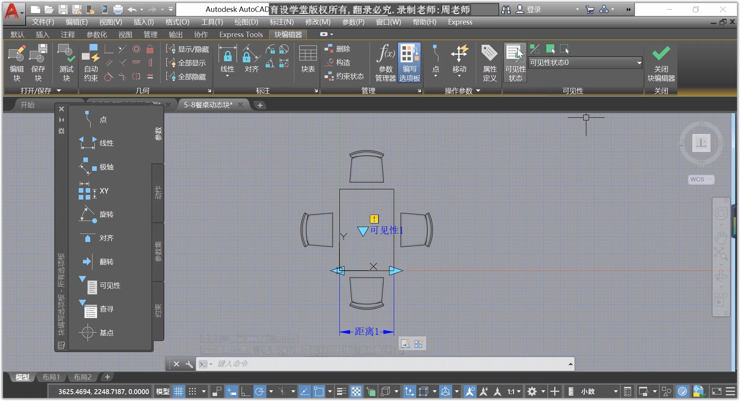Click Show/Hide geometric constraints
This screenshot has height=401, width=740.
point(188,49)
